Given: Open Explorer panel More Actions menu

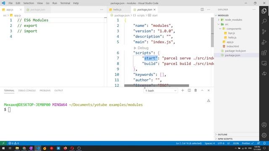Looking at the screenshot, I should coord(254,10).
